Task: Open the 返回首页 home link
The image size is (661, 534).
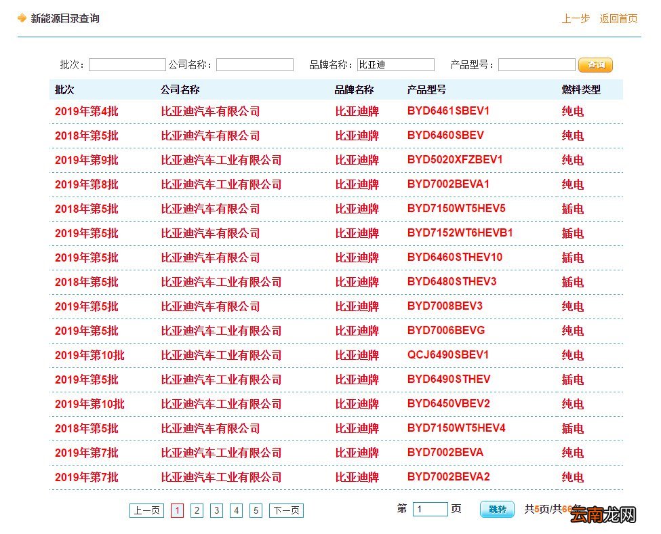Action: (618, 18)
